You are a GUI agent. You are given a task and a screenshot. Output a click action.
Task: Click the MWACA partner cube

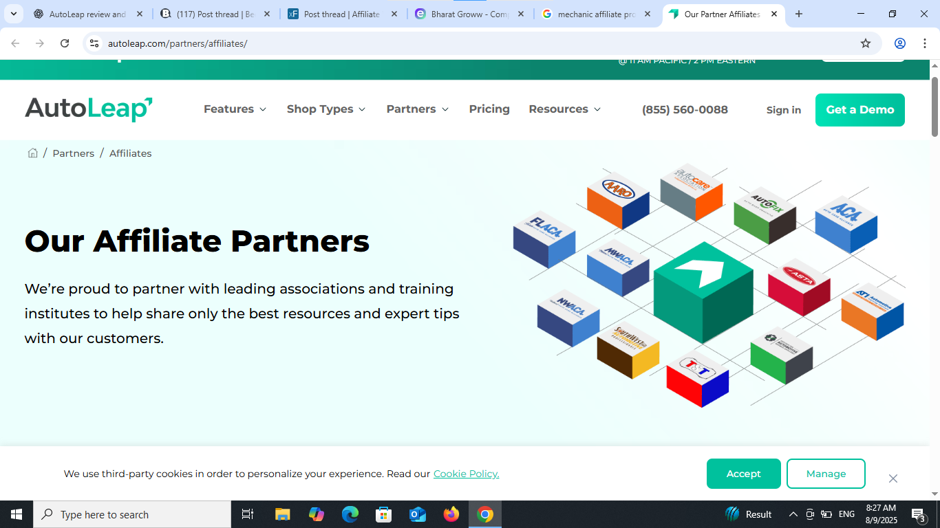click(x=618, y=269)
